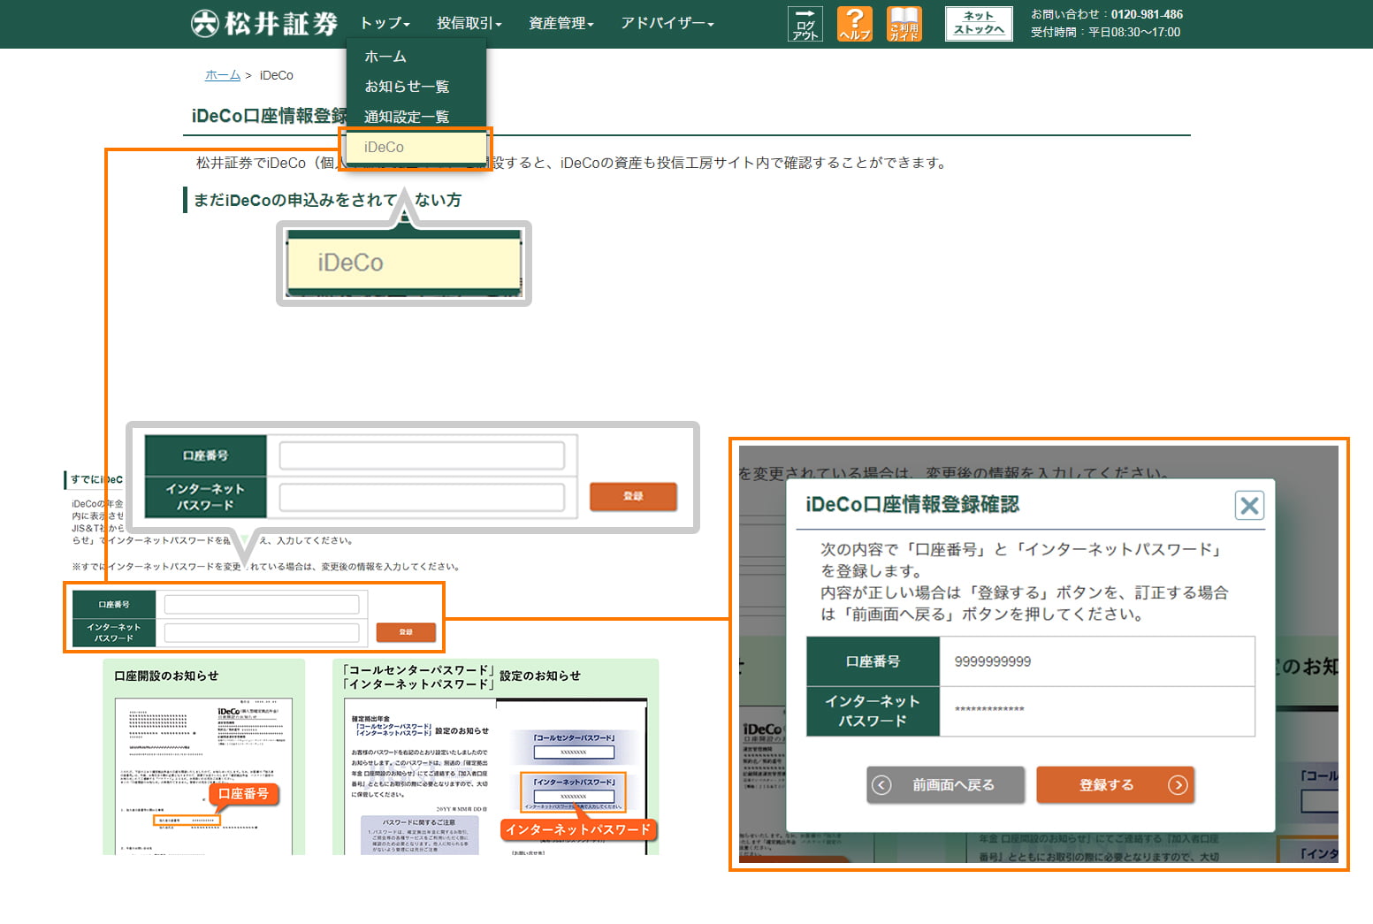Open the ヘルプ help icon
Image resolution: width=1373 pixels, height=924 pixels.
point(854,24)
